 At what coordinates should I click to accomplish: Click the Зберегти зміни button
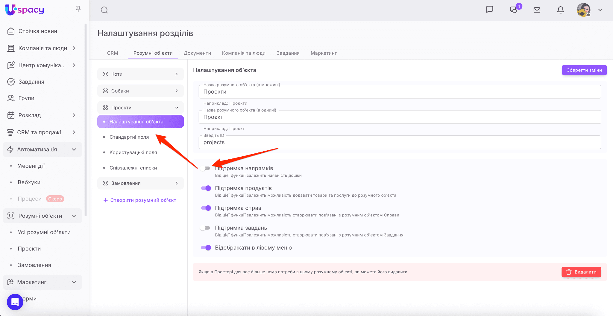(x=584, y=70)
